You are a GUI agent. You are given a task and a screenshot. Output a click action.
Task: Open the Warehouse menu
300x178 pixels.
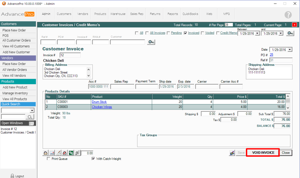point(118,14)
